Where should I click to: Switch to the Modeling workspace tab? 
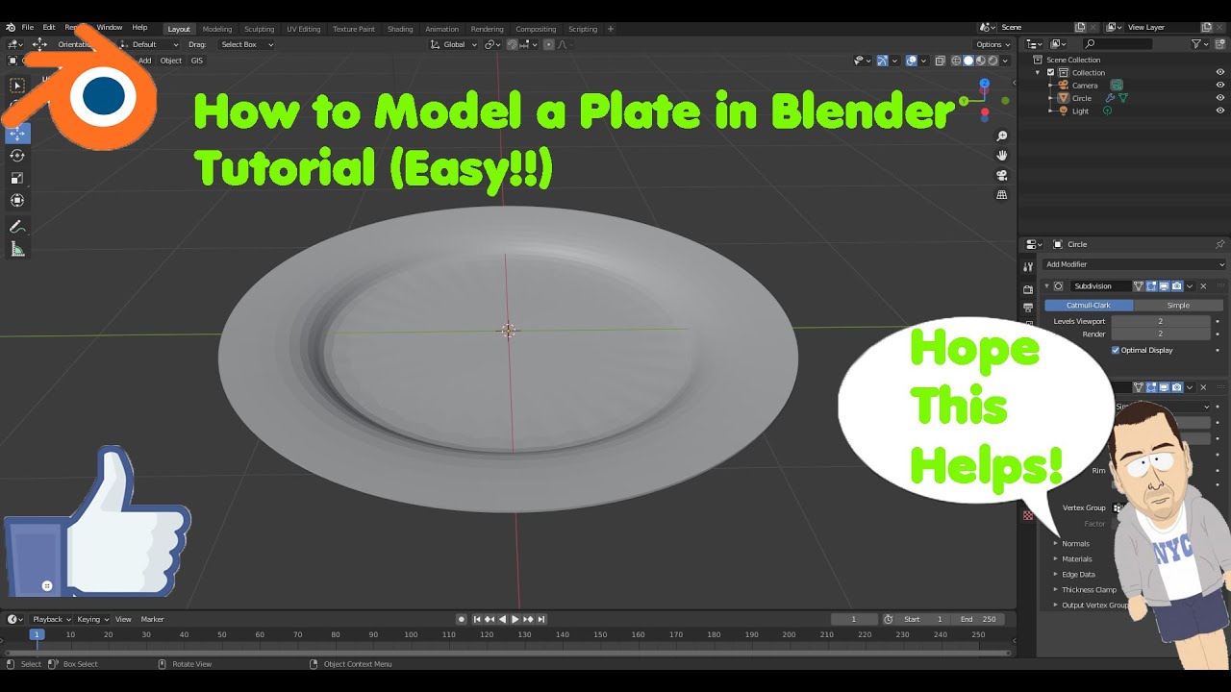(x=217, y=29)
